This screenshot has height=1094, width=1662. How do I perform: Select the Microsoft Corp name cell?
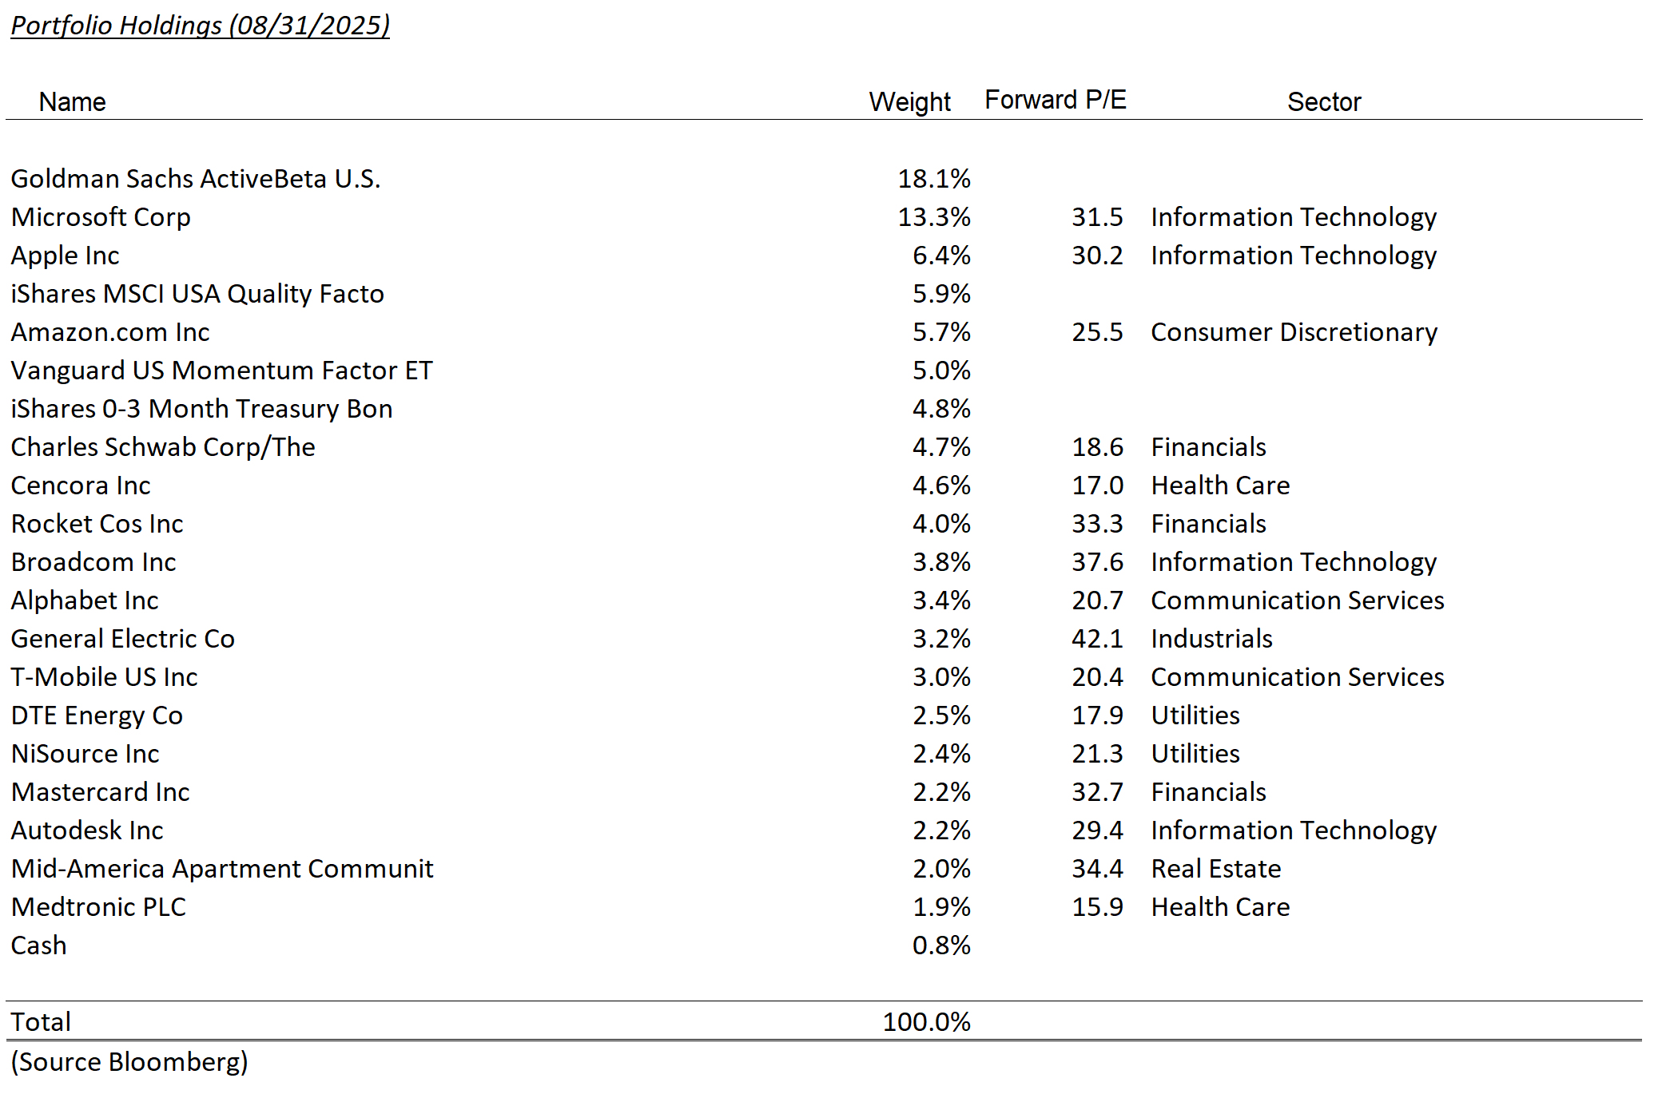(x=101, y=217)
